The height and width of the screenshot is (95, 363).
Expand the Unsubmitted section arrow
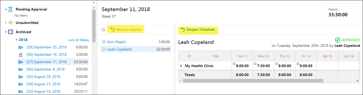tap(6, 23)
